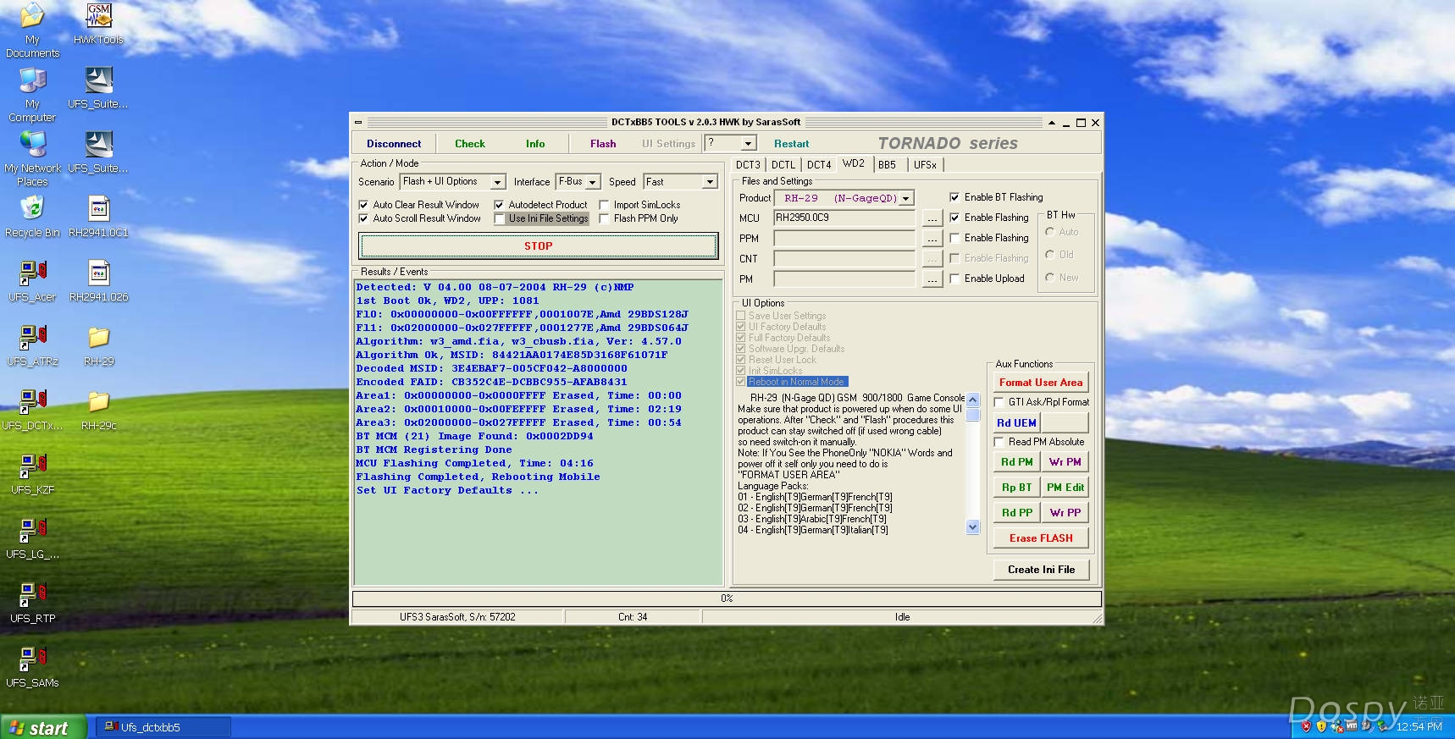Open the Speed dropdown
Image resolution: width=1455 pixels, height=739 pixels.
tap(710, 182)
